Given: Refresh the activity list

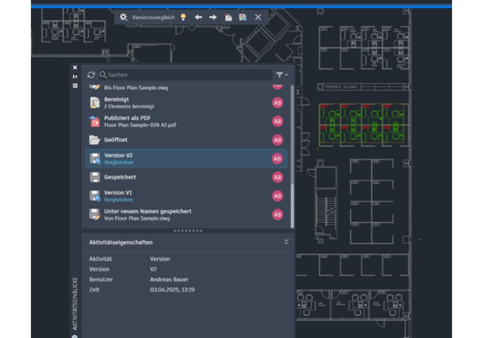Looking at the screenshot, I should 91,75.
